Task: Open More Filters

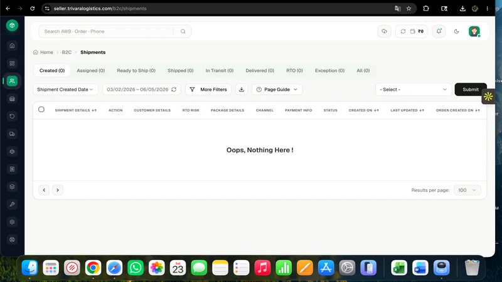Action: pos(208,90)
